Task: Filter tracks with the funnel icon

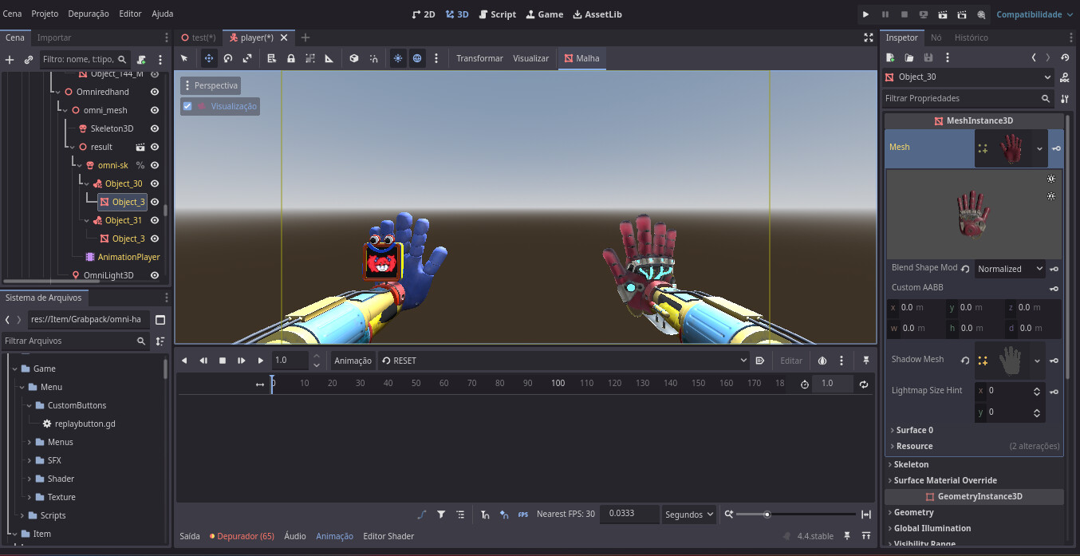Action: 441,515
